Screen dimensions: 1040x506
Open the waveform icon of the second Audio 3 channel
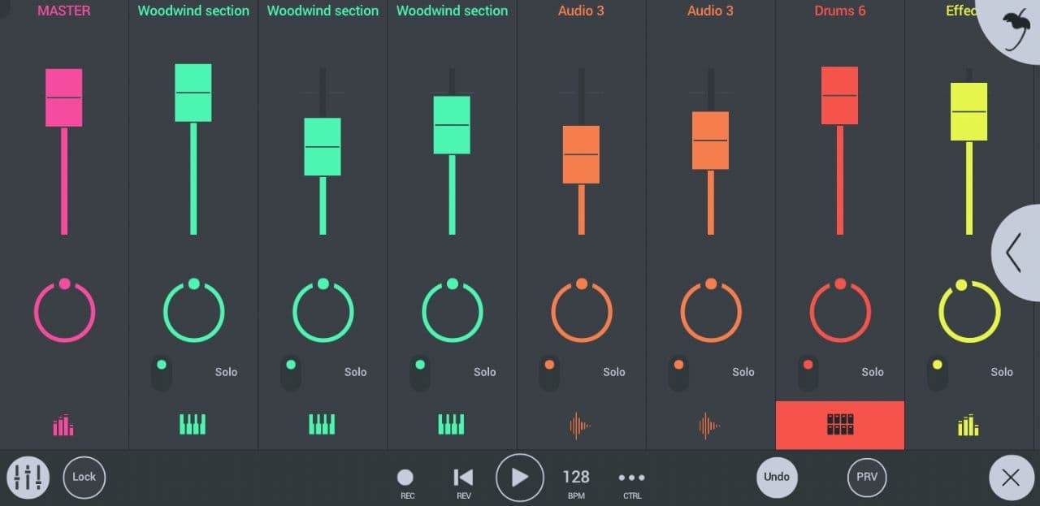pyautogui.click(x=709, y=425)
